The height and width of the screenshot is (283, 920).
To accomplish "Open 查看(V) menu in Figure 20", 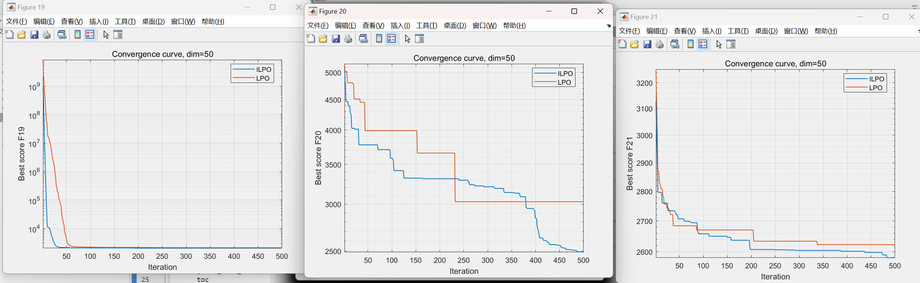I will pos(373,26).
